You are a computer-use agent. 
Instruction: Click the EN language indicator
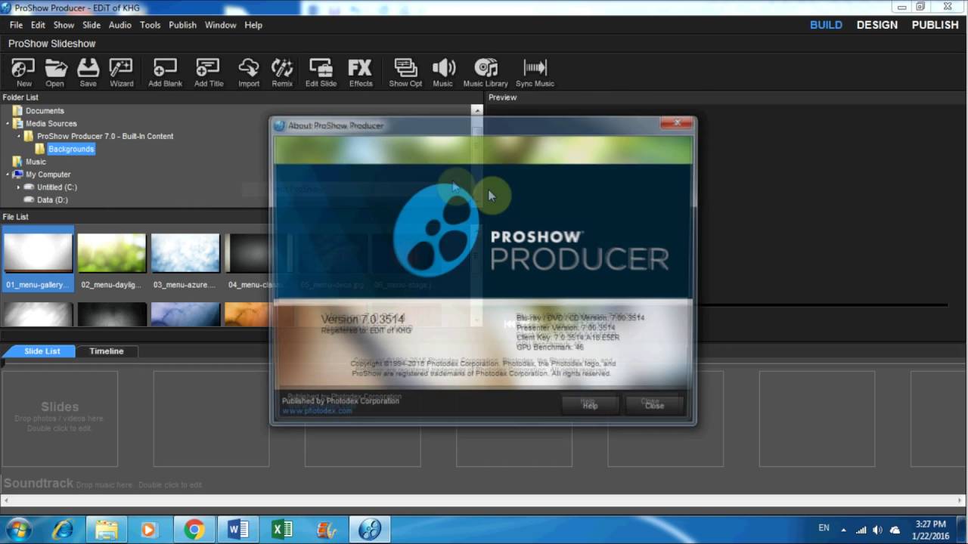click(x=824, y=528)
